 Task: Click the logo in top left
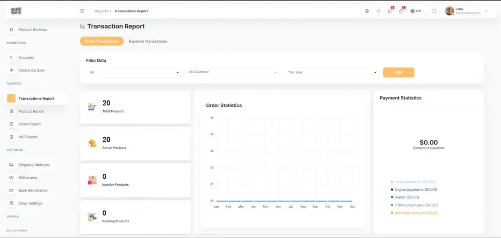tap(16, 11)
